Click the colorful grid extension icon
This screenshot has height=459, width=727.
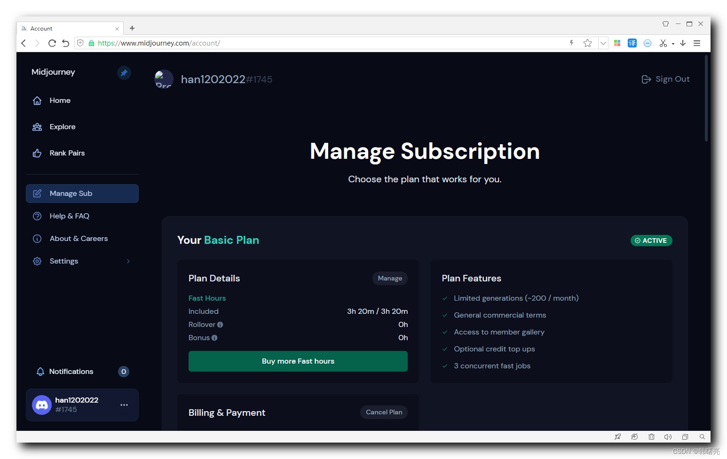(x=617, y=43)
